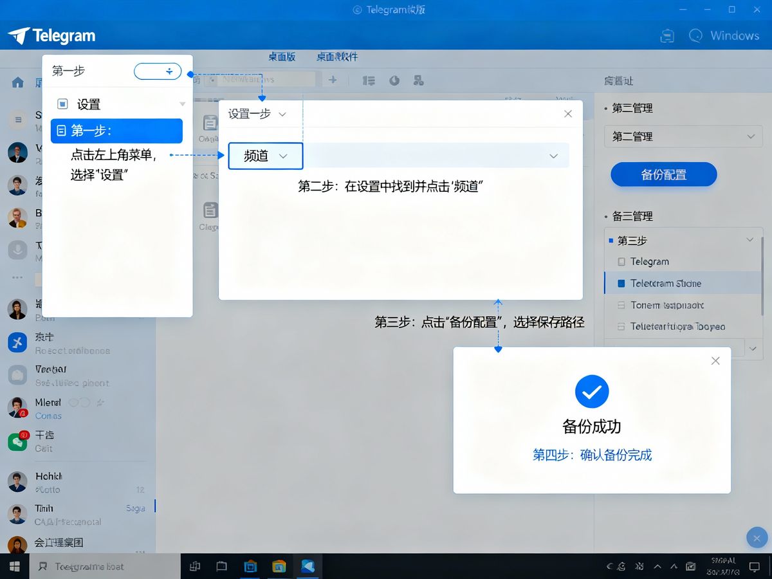This screenshot has width=772, height=579.
Task: Toggle the checked Teletcram Stidne checkbox
Action: pos(621,284)
